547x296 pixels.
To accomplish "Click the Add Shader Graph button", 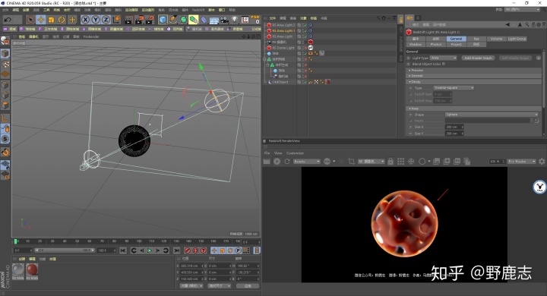I will click(479, 58).
